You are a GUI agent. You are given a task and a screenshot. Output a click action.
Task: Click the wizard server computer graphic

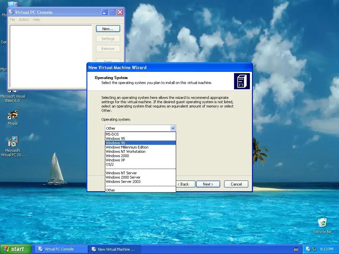(x=242, y=81)
